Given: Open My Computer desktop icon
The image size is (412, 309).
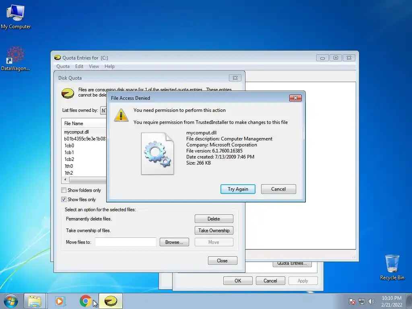Looking at the screenshot, I should click(x=16, y=16).
